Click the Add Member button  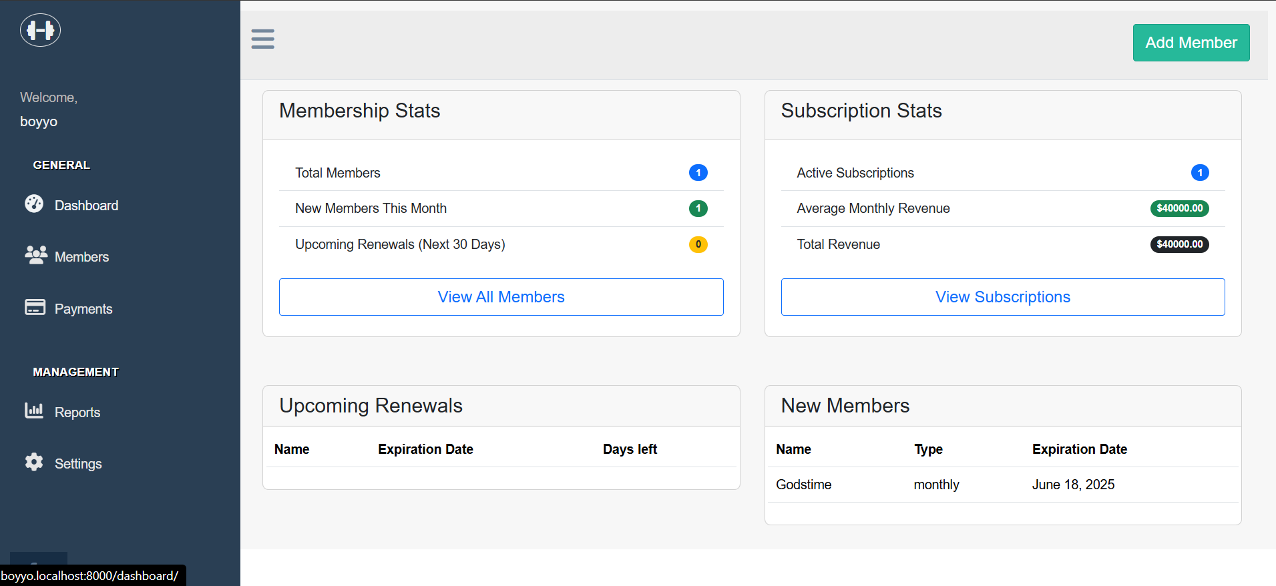pyautogui.click(x=1191, y=43)
